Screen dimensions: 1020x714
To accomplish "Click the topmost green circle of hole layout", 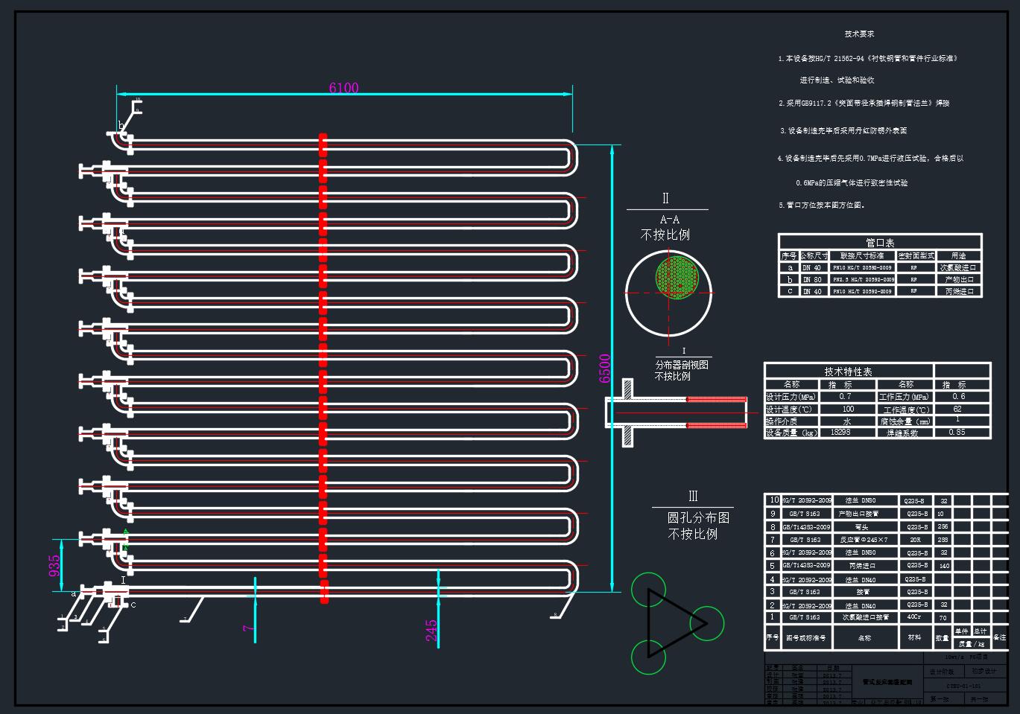I will coord(648,590).
